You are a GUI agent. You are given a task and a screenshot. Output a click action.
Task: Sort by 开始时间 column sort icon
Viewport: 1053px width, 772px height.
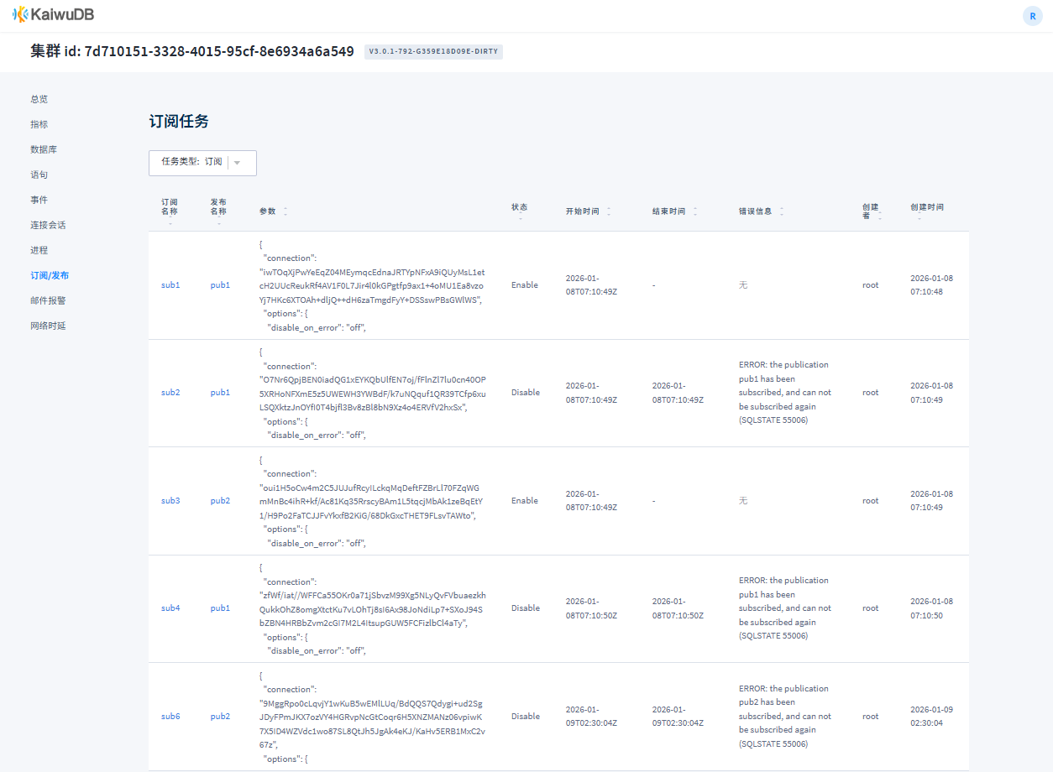609,211
